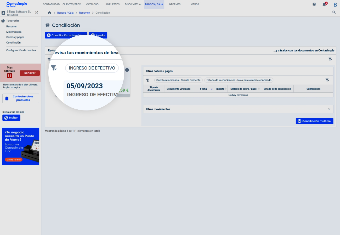
Task: Click the Otros cobros / pagos heading
Action: point(159,71)
